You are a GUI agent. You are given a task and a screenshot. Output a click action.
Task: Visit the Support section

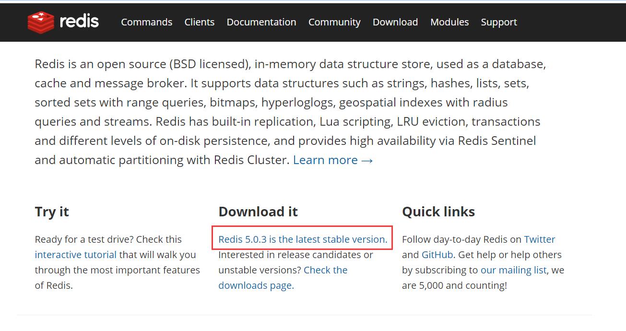498,22
